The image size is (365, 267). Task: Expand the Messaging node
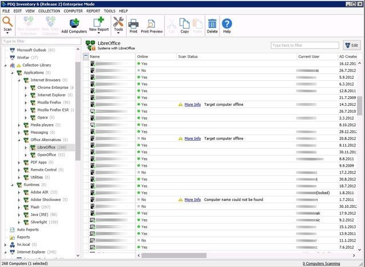click(x=19, y=133)
